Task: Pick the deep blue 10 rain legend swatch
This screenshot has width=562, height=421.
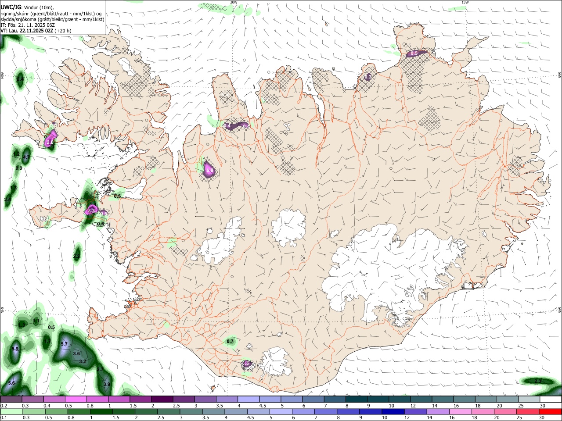Action: (x=393, y=412)
